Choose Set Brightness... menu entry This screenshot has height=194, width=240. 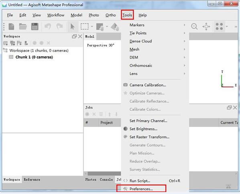point(155,129)
